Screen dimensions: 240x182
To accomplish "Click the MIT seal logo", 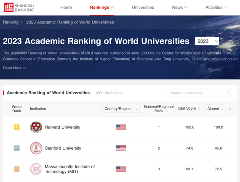I will (x=36, y=169).
